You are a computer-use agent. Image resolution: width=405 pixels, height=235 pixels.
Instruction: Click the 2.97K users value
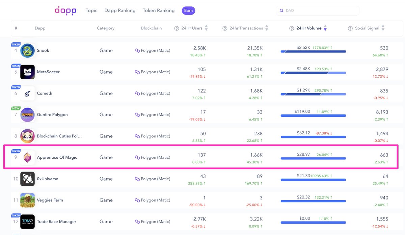coord(199,219)
